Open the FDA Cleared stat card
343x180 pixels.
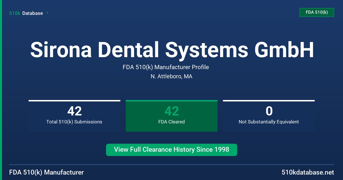(171, 116)
